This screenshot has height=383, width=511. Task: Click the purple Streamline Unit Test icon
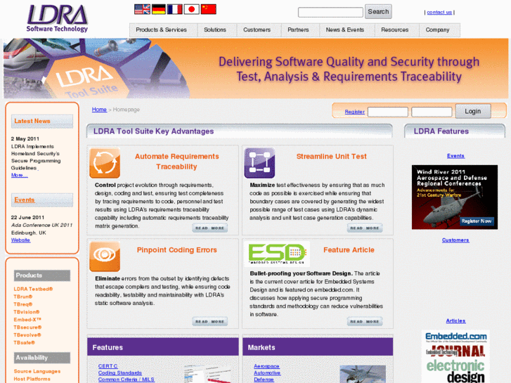(x=260, y=163)
